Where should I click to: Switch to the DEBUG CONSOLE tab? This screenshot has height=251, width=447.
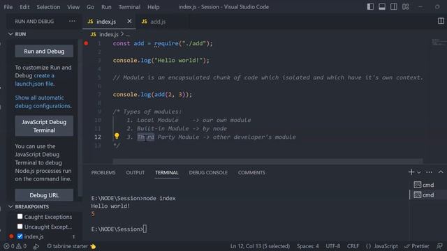(x=208, y=172)
